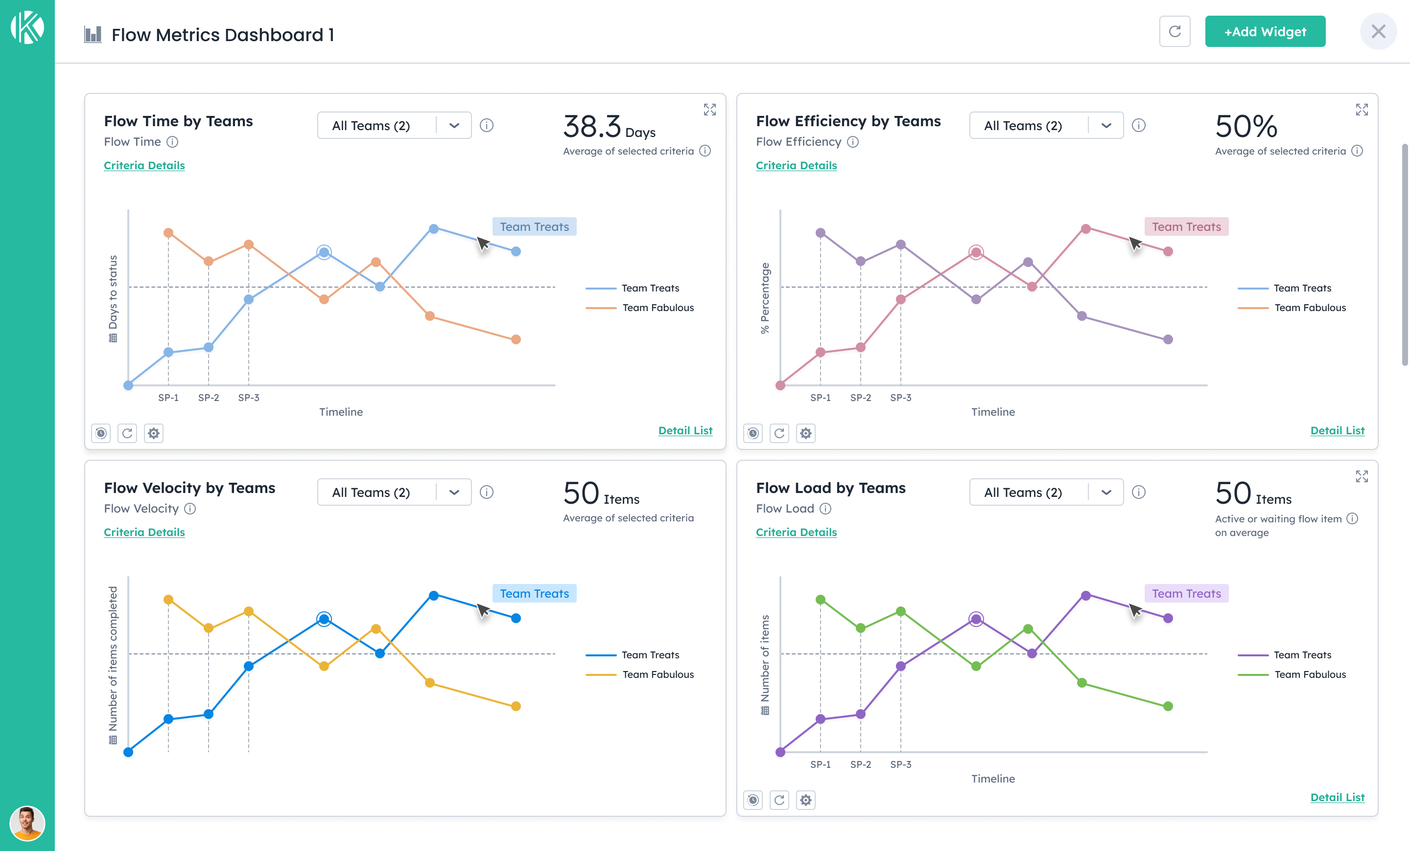Open settings gear in Flow Load widget

tap(806, 800)
